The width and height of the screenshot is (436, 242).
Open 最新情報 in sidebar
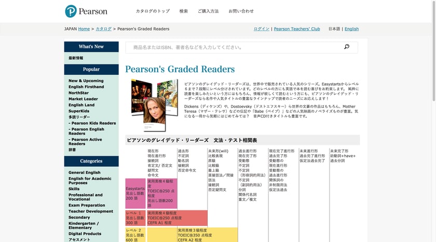click(x=76, y=58)
